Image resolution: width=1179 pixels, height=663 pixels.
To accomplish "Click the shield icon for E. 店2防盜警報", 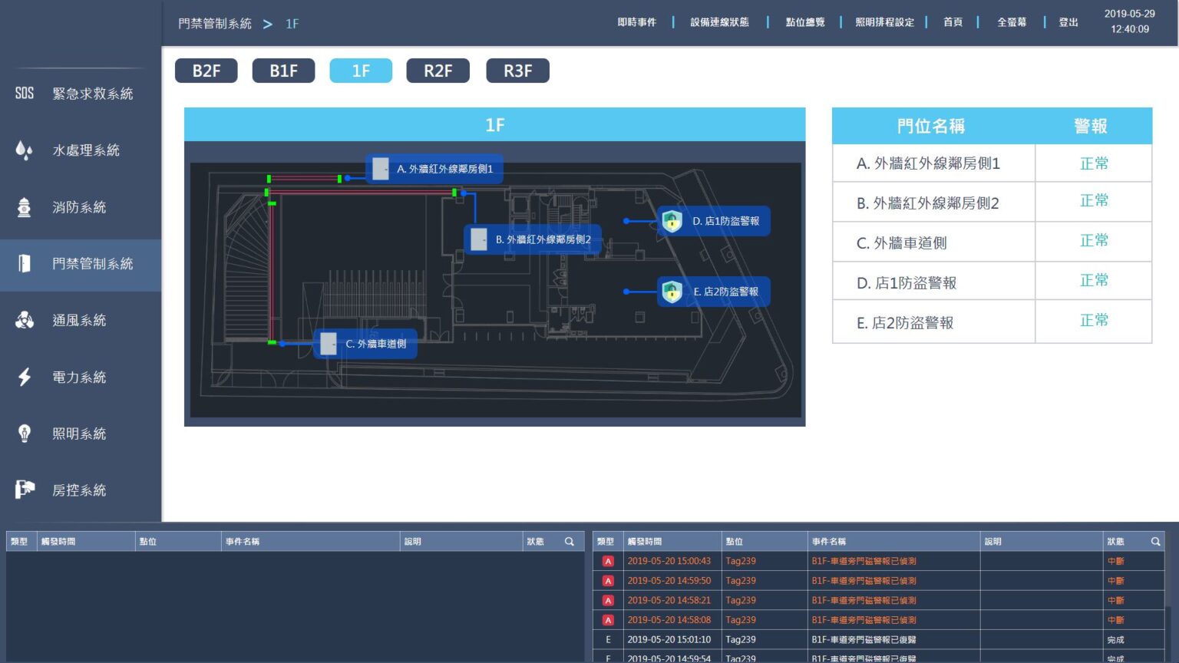I will (672, 292).
